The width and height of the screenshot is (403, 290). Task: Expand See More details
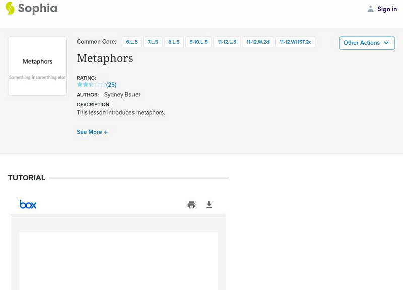pyautogui.click(x=92, y=132)
